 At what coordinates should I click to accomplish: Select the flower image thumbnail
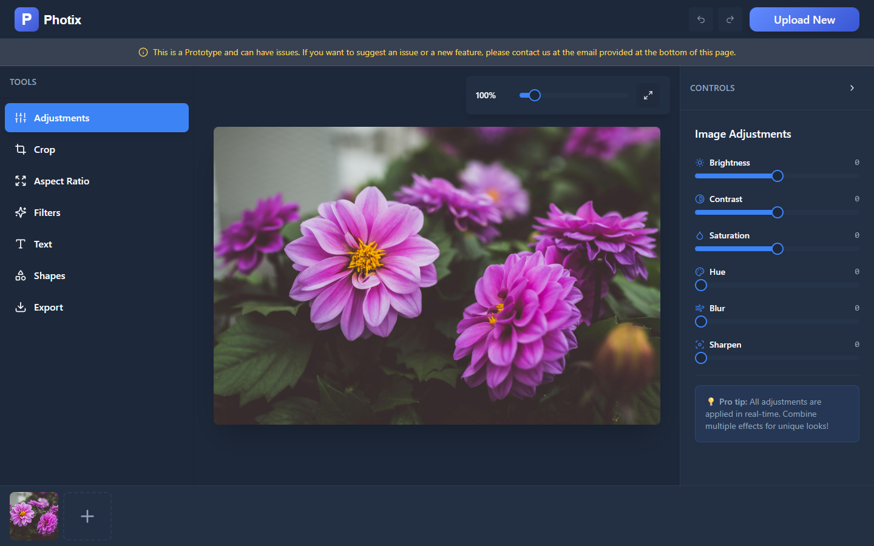[33, 516]
